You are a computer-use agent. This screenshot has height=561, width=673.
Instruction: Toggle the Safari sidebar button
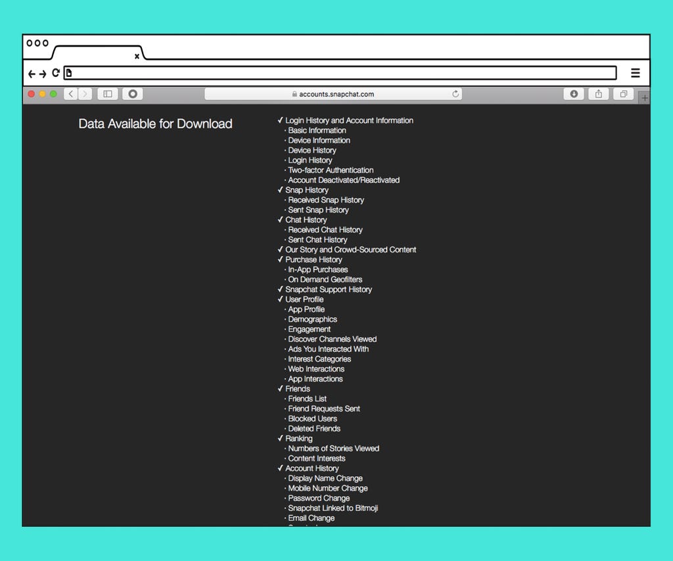108,94
